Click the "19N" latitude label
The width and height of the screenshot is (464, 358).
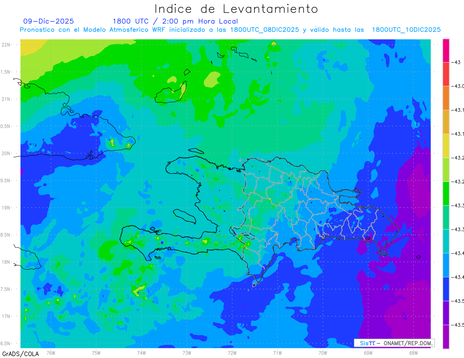[x=6, y=207]
